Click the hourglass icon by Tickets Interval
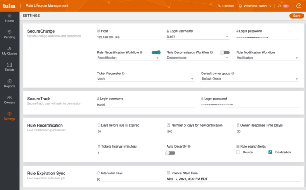 point(99,146)
